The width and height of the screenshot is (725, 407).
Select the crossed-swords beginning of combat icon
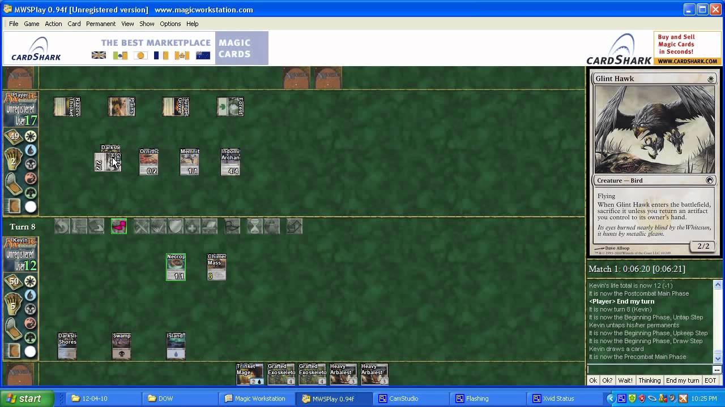click(141, 227)
